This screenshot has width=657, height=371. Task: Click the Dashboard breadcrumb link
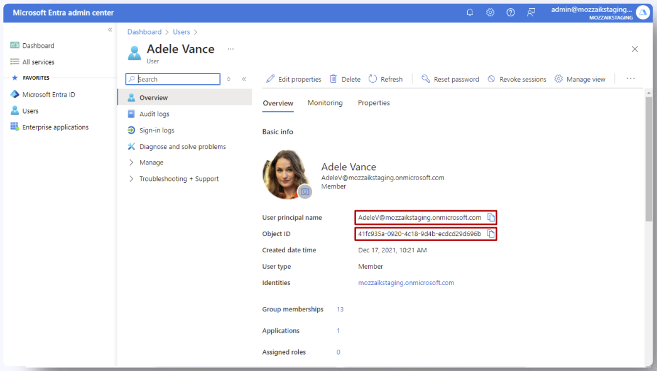click(144, 32)
